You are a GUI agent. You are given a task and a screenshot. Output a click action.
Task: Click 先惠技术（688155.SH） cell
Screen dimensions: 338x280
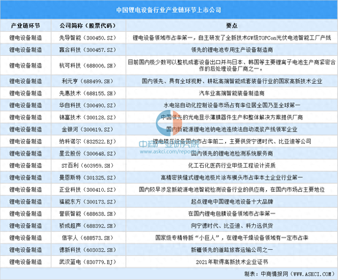pos(88,93)
